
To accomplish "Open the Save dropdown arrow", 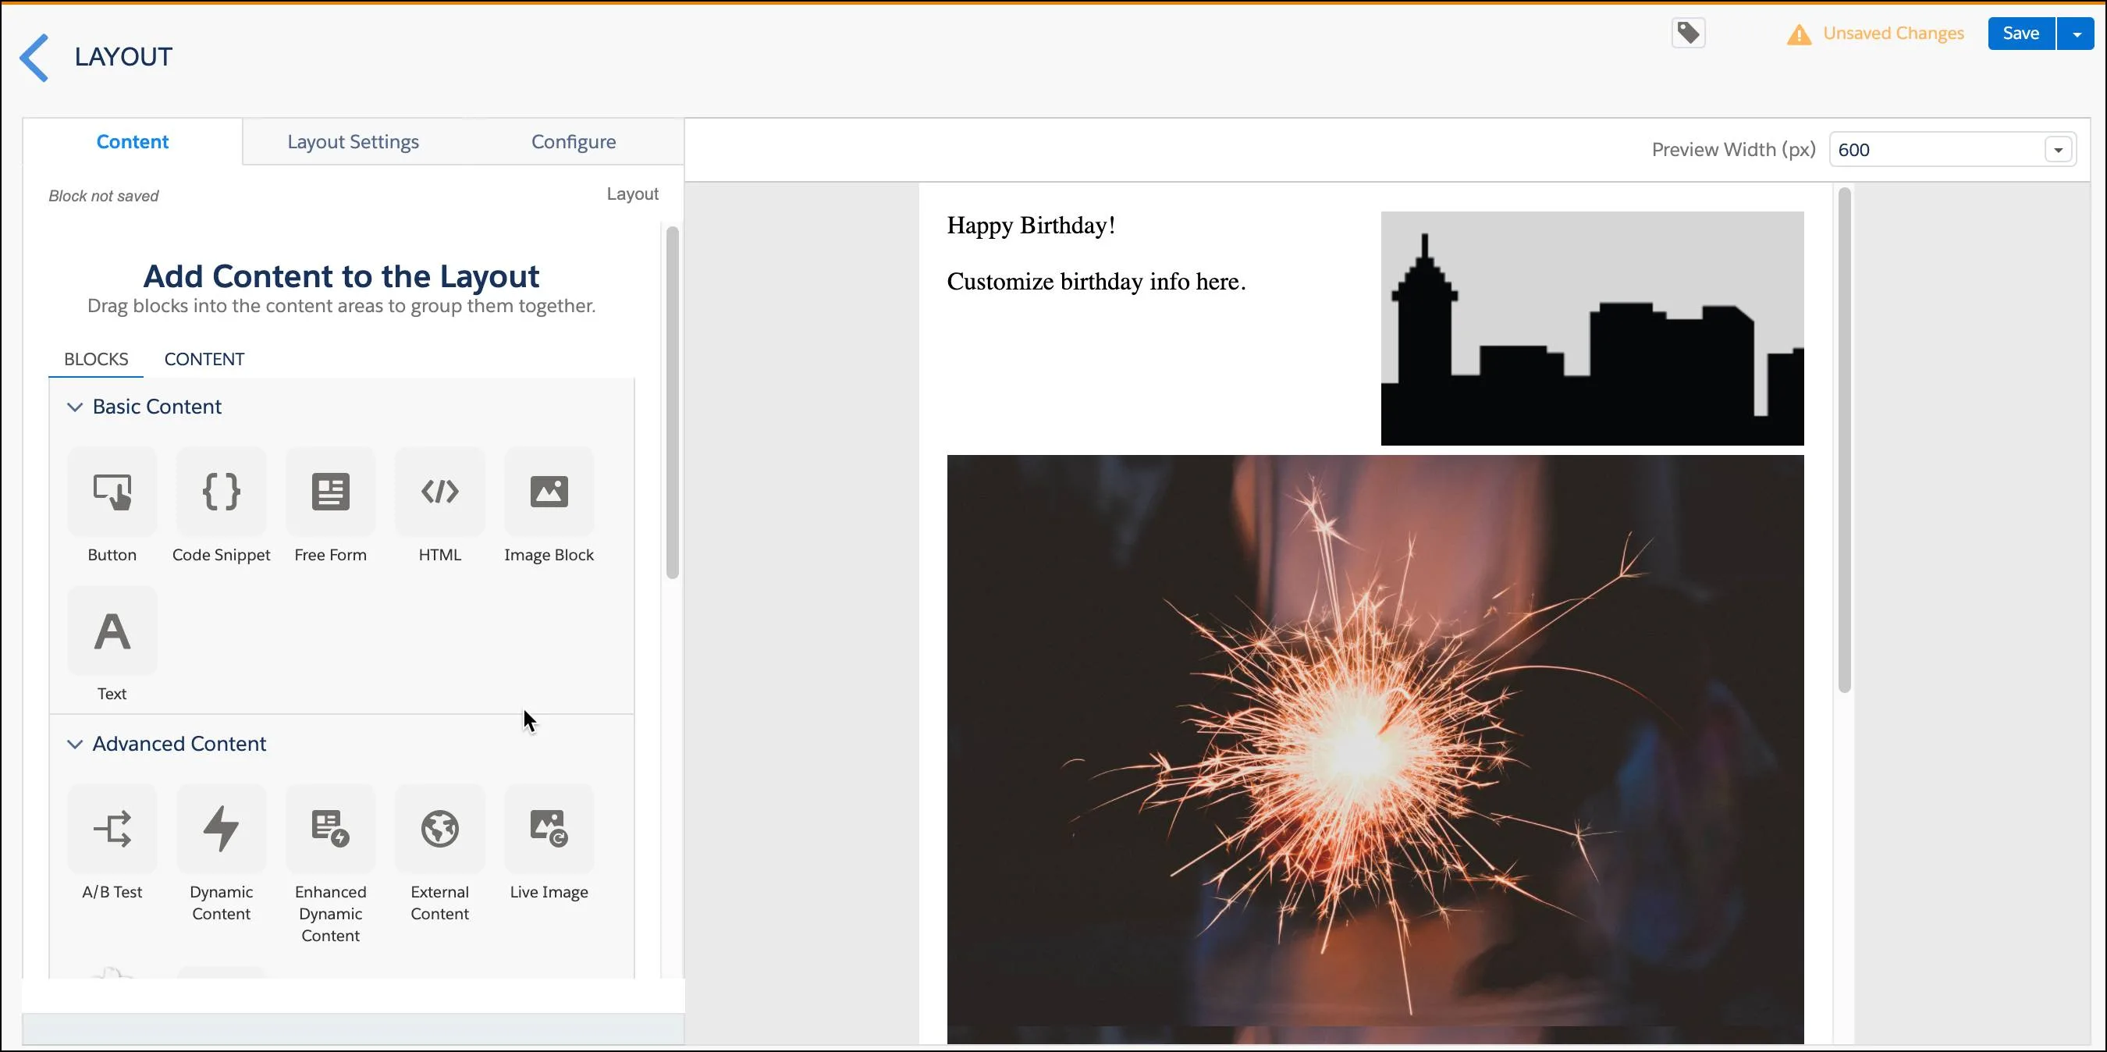I will [2073, 34].
